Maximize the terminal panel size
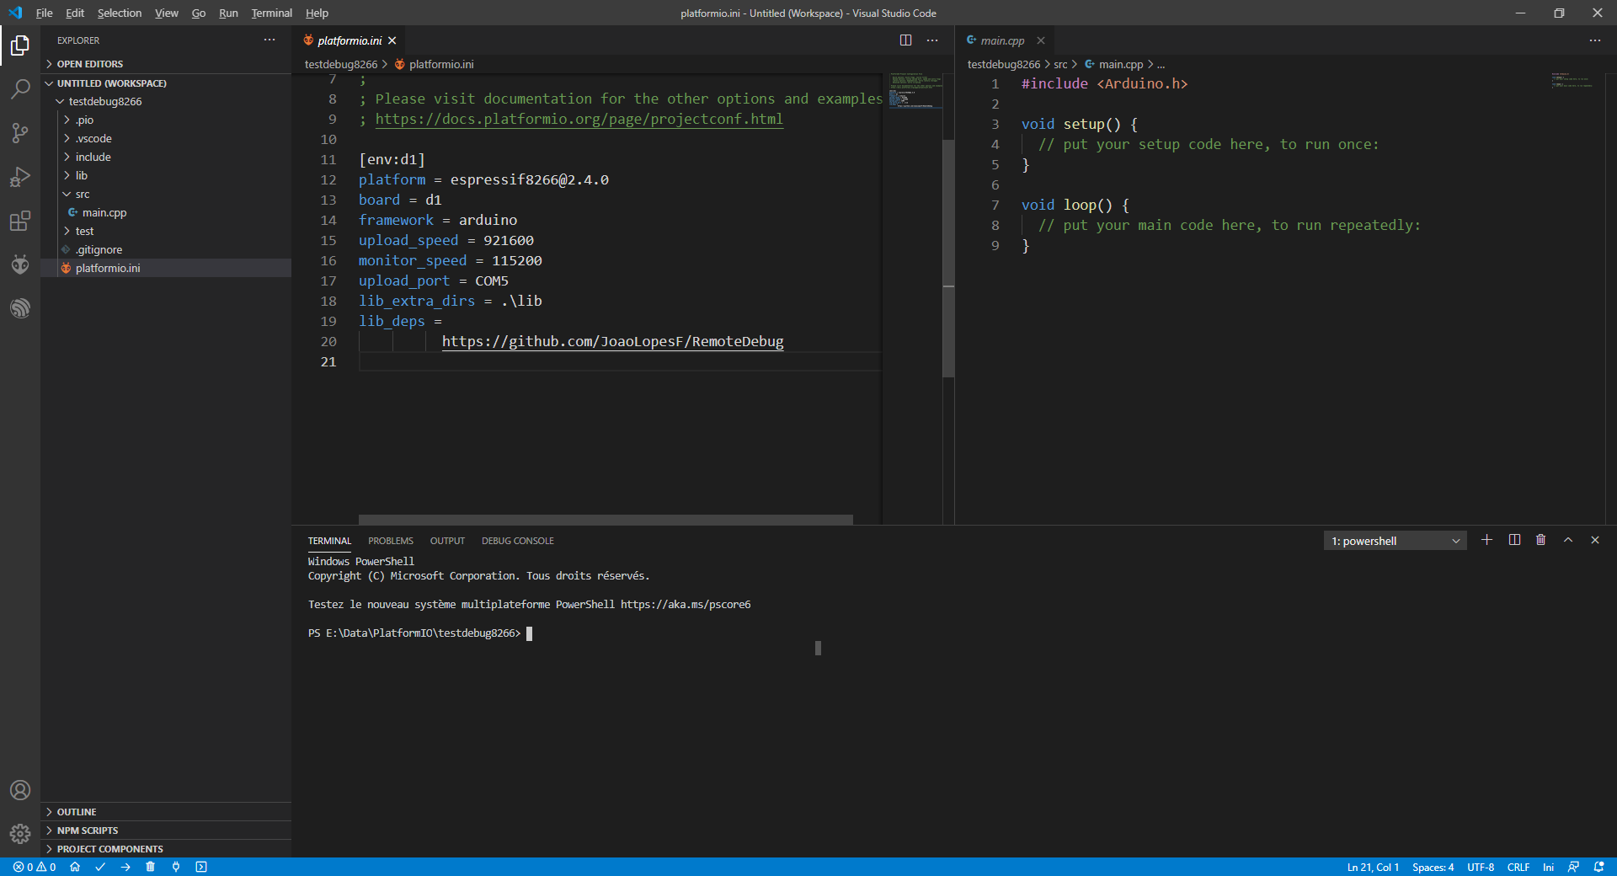 [1568, 540]
